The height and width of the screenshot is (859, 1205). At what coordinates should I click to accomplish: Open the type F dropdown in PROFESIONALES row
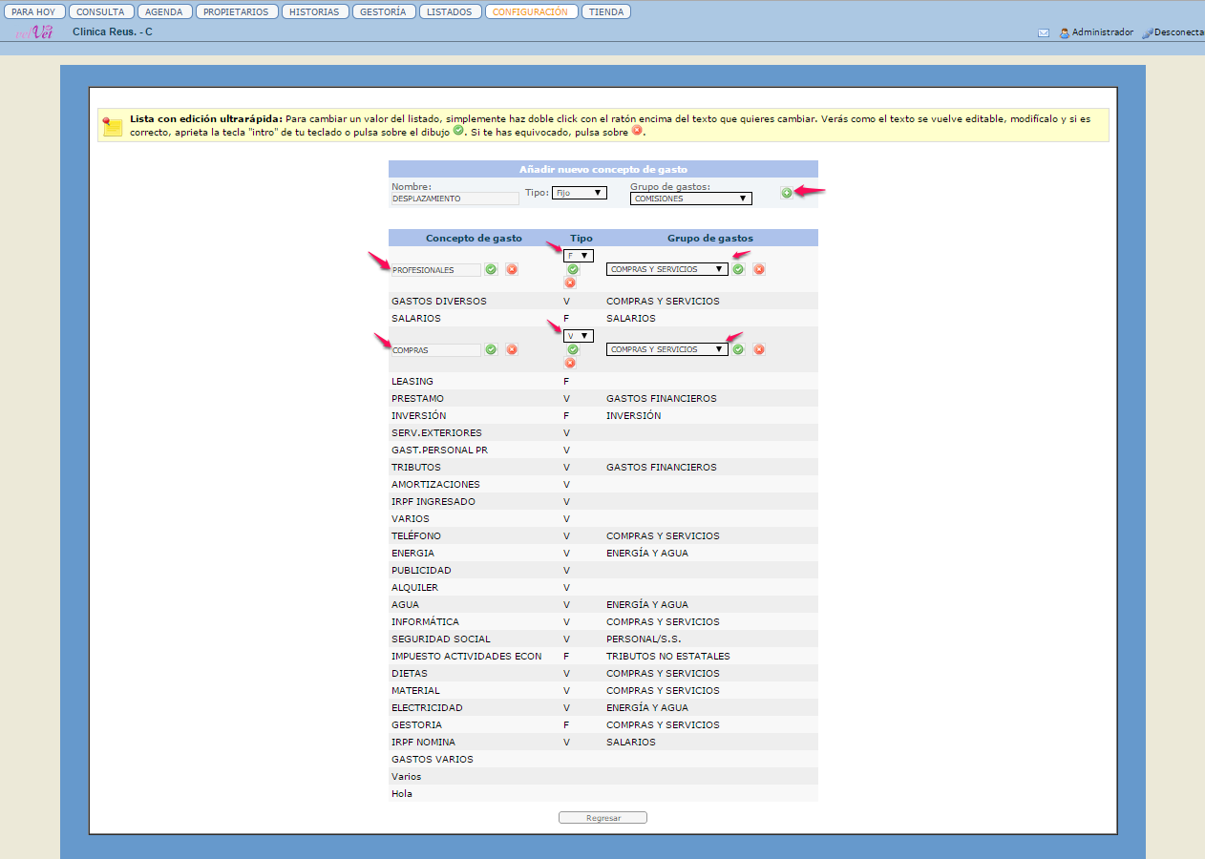coord(579,256)
